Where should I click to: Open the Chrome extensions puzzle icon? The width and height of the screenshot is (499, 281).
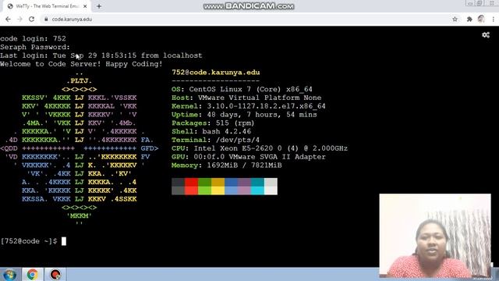[469, 19]
